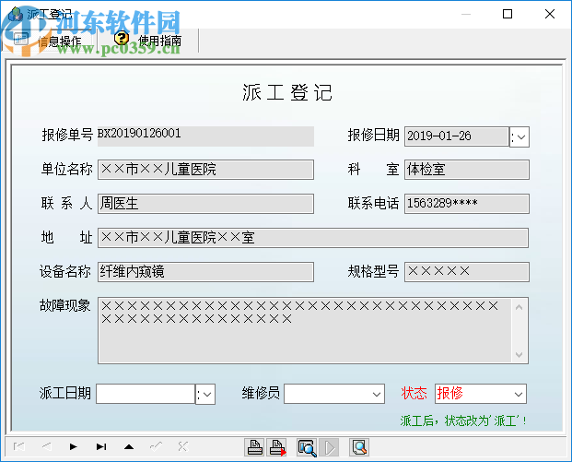This screenshot has height=462, width=572.
Task: Click the 联系电话 field
Action: [x=467, y=204]
